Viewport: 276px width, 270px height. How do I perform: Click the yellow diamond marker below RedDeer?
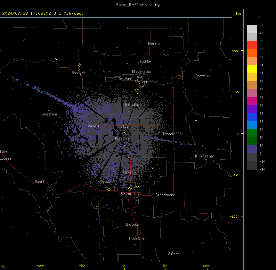click(136, 90)
